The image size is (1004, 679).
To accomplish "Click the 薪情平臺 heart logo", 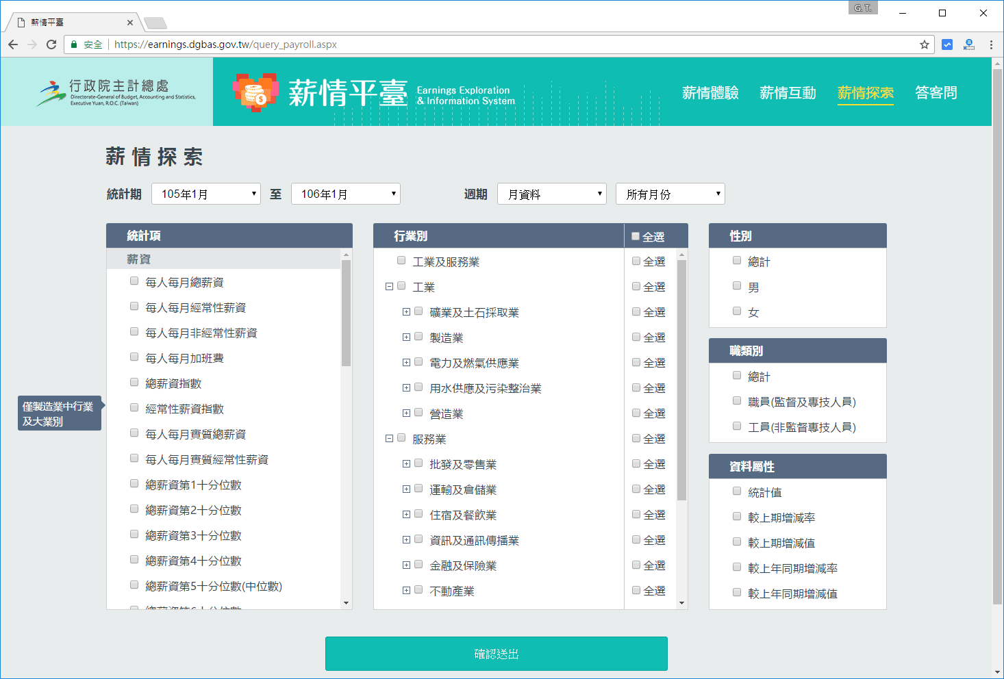I will pyautogui.click(x=255, y=92).
